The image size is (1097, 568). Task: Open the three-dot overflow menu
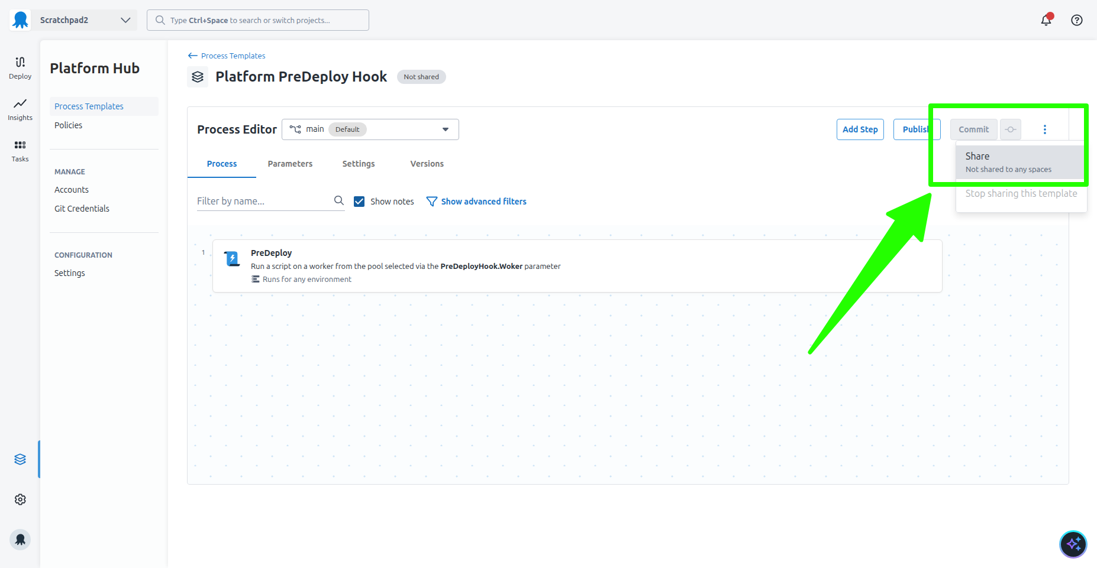click(1044, 129)
